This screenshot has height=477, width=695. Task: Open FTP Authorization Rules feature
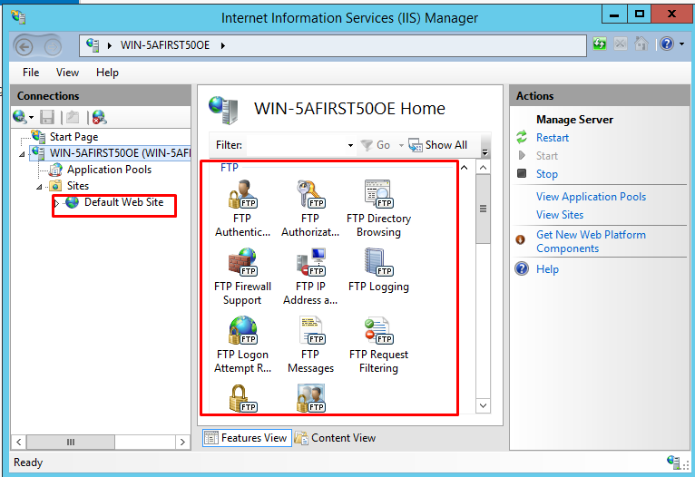310,209
